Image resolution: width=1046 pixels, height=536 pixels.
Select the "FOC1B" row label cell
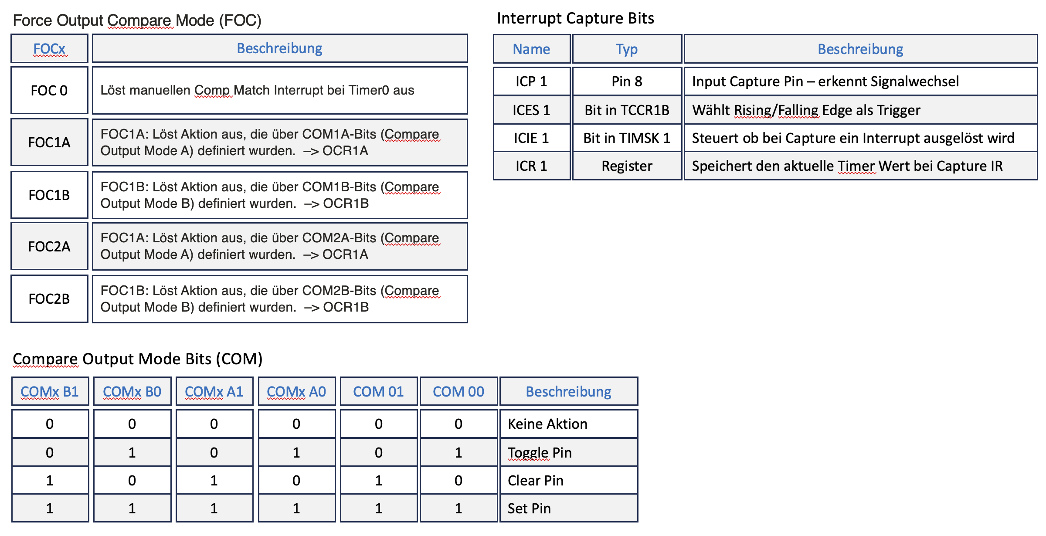point(49,195)
